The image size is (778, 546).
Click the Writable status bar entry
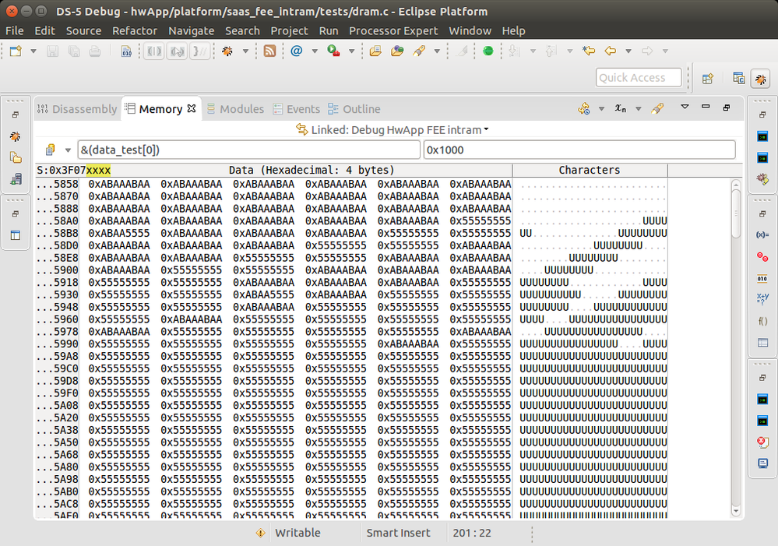(x=297, y=533)
